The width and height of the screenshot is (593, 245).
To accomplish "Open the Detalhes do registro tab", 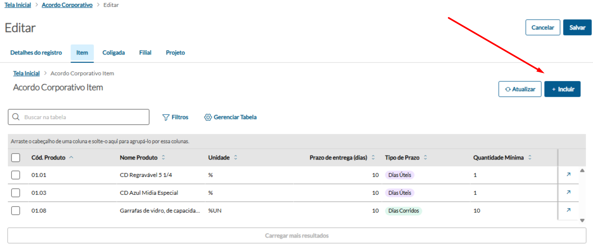I will pyautogui.click(x=36, y=53).
